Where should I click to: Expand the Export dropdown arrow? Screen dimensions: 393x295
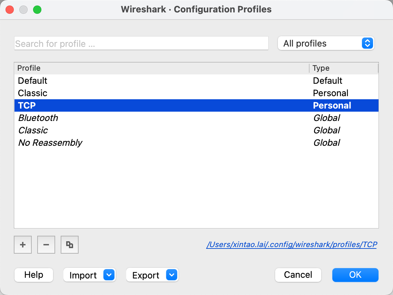click(172, 275)
